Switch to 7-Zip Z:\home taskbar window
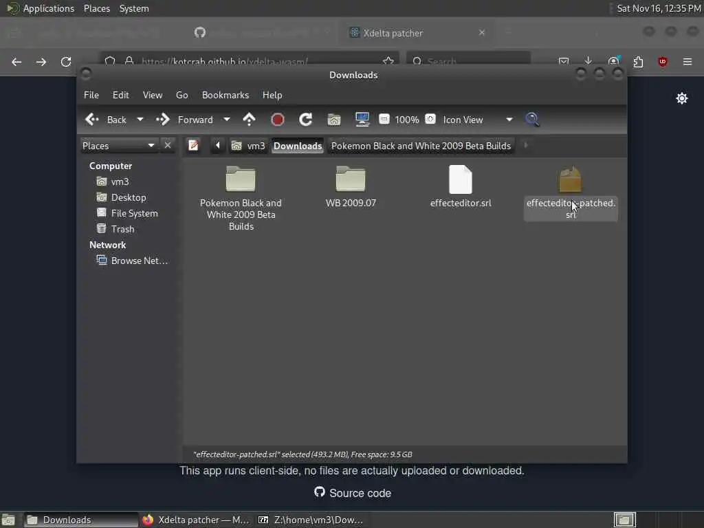The image size is (704, 528). point(311,520)
